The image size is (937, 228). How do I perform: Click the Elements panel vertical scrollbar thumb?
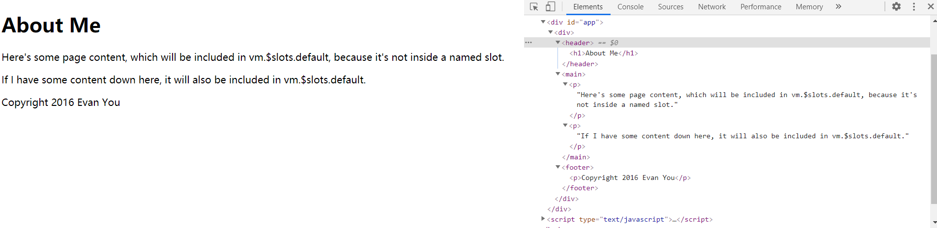click(934, 128)
